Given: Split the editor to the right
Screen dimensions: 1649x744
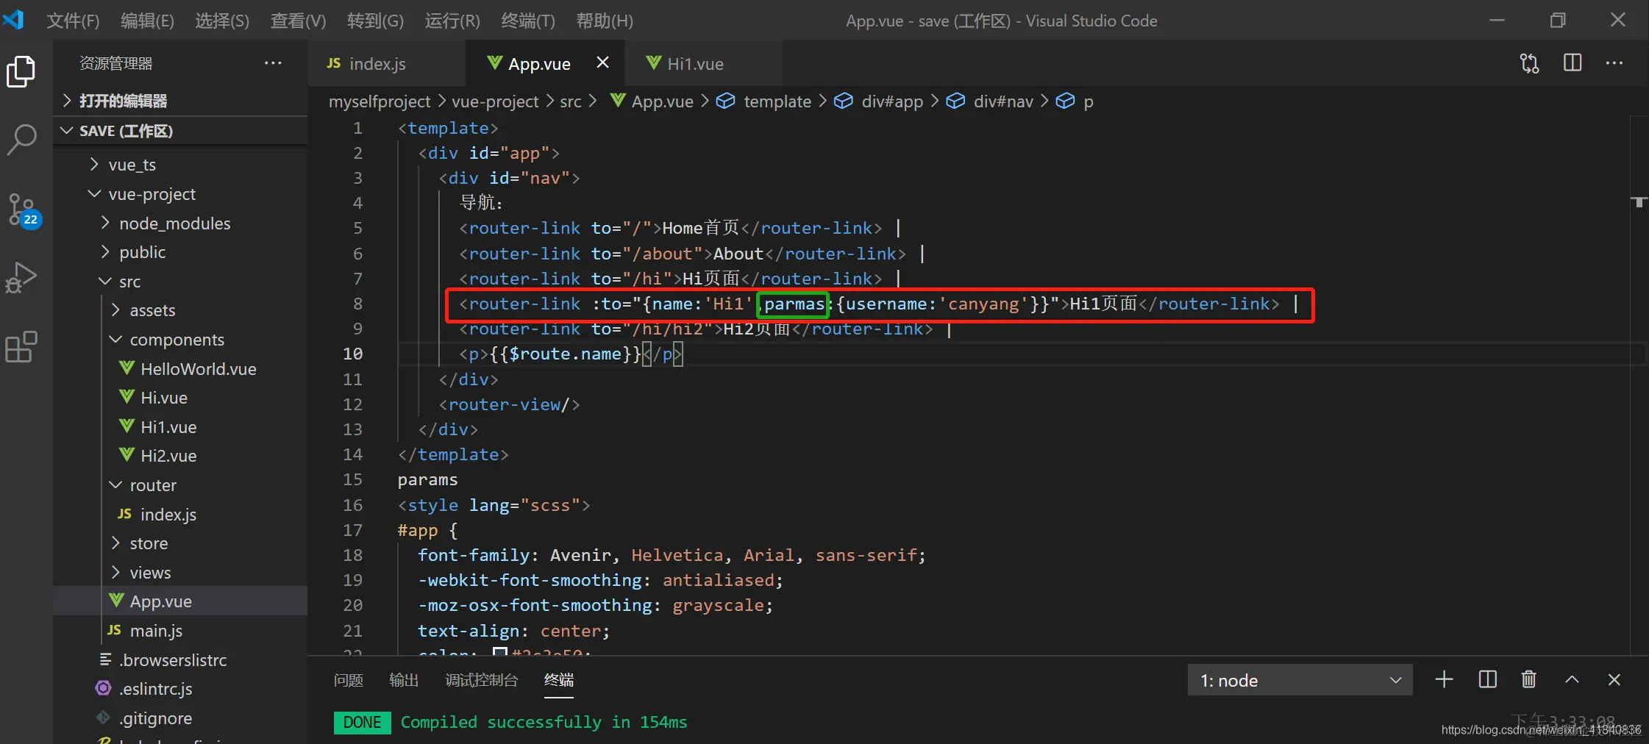Looking at the screenshot, I should (1573, 63).
